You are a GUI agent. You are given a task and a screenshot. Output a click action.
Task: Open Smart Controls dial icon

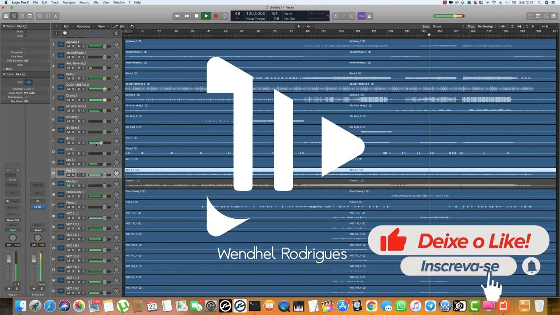(x=40, y=16)
